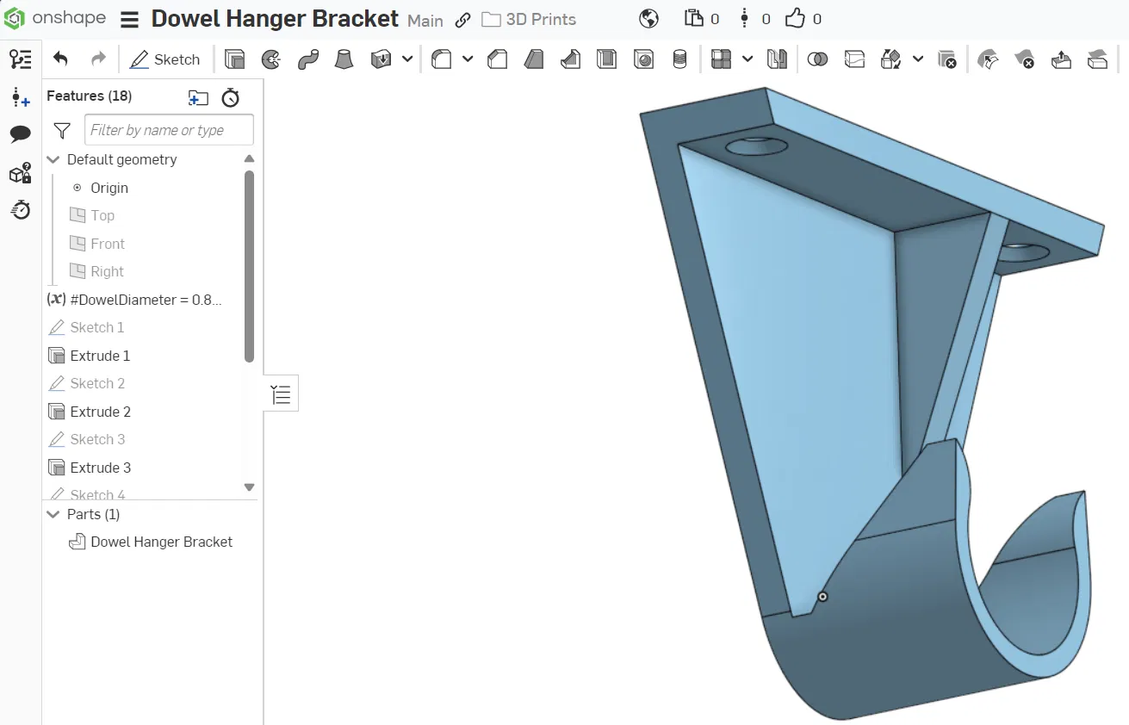Select the External thread tool
Screen dimensions: 1129x725
(x=679, y=59)
